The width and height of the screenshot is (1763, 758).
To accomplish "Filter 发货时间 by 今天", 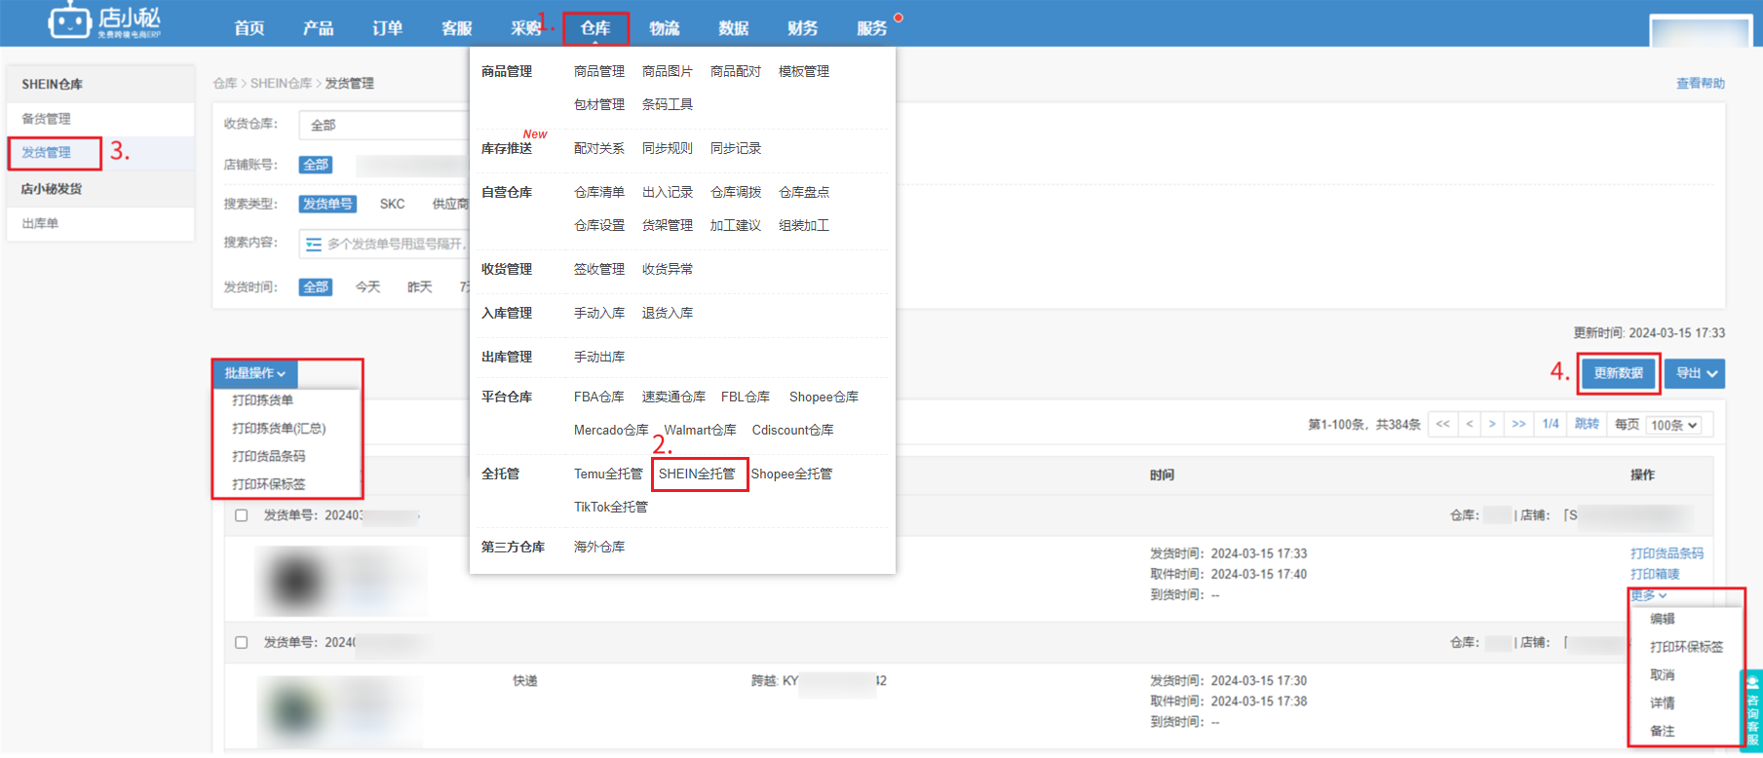I will (367, 287).
